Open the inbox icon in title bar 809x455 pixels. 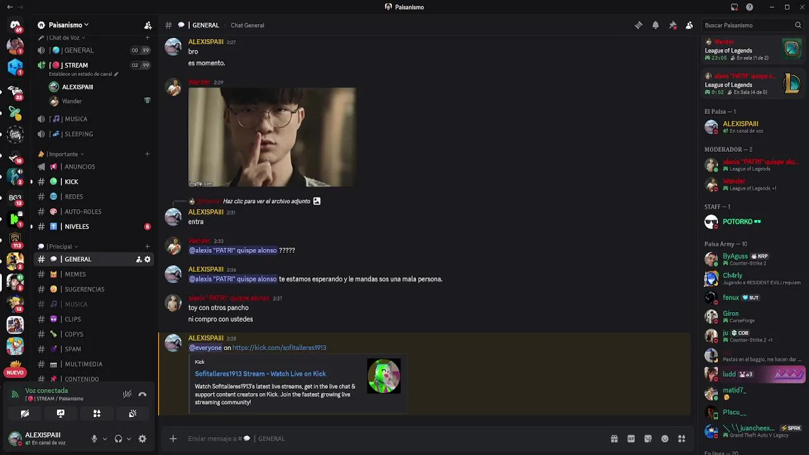(734, 7)
